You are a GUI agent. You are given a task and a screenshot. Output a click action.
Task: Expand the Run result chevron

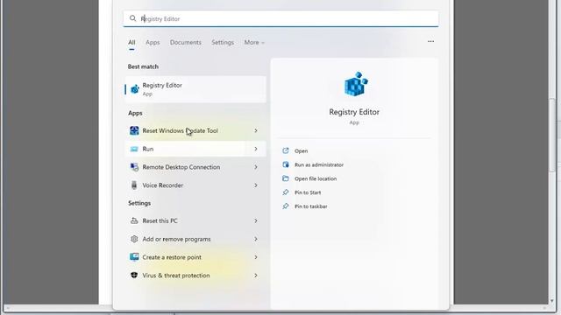(x=256, y=149)
